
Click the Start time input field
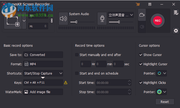click(x=114, y=83)
